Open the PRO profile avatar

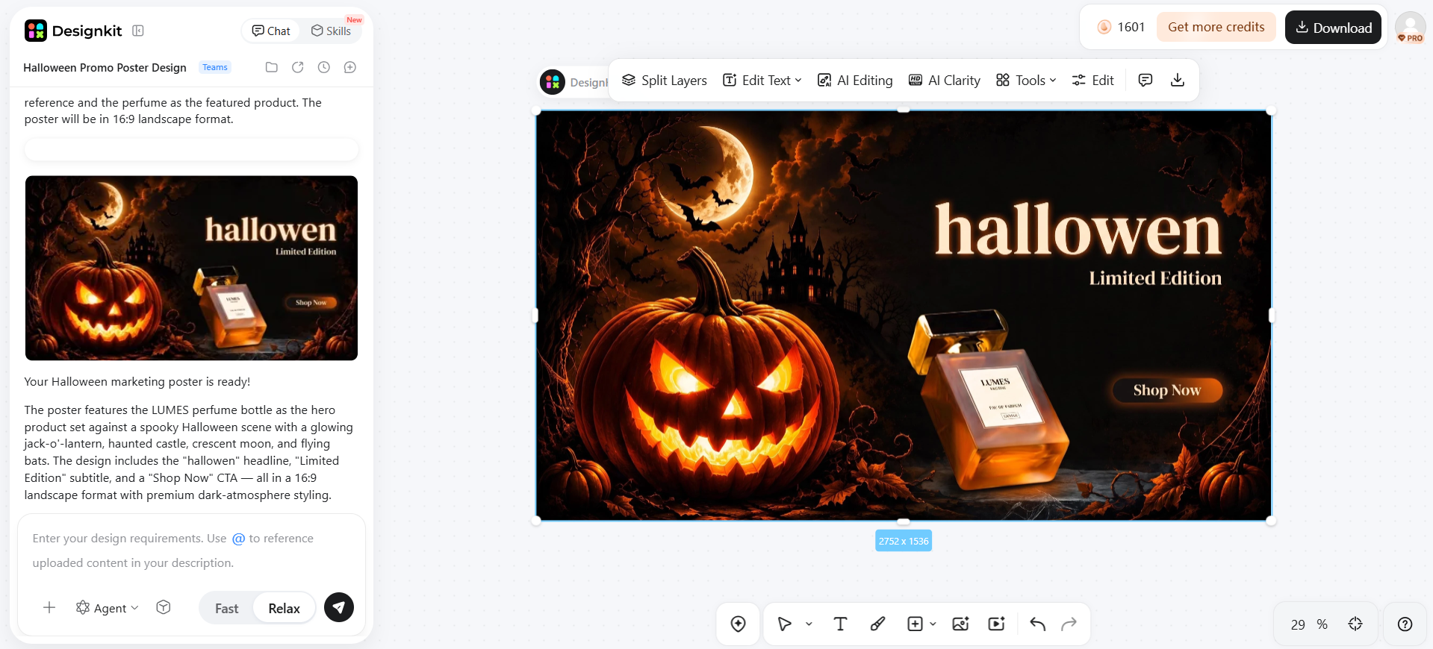[1411, 28]
